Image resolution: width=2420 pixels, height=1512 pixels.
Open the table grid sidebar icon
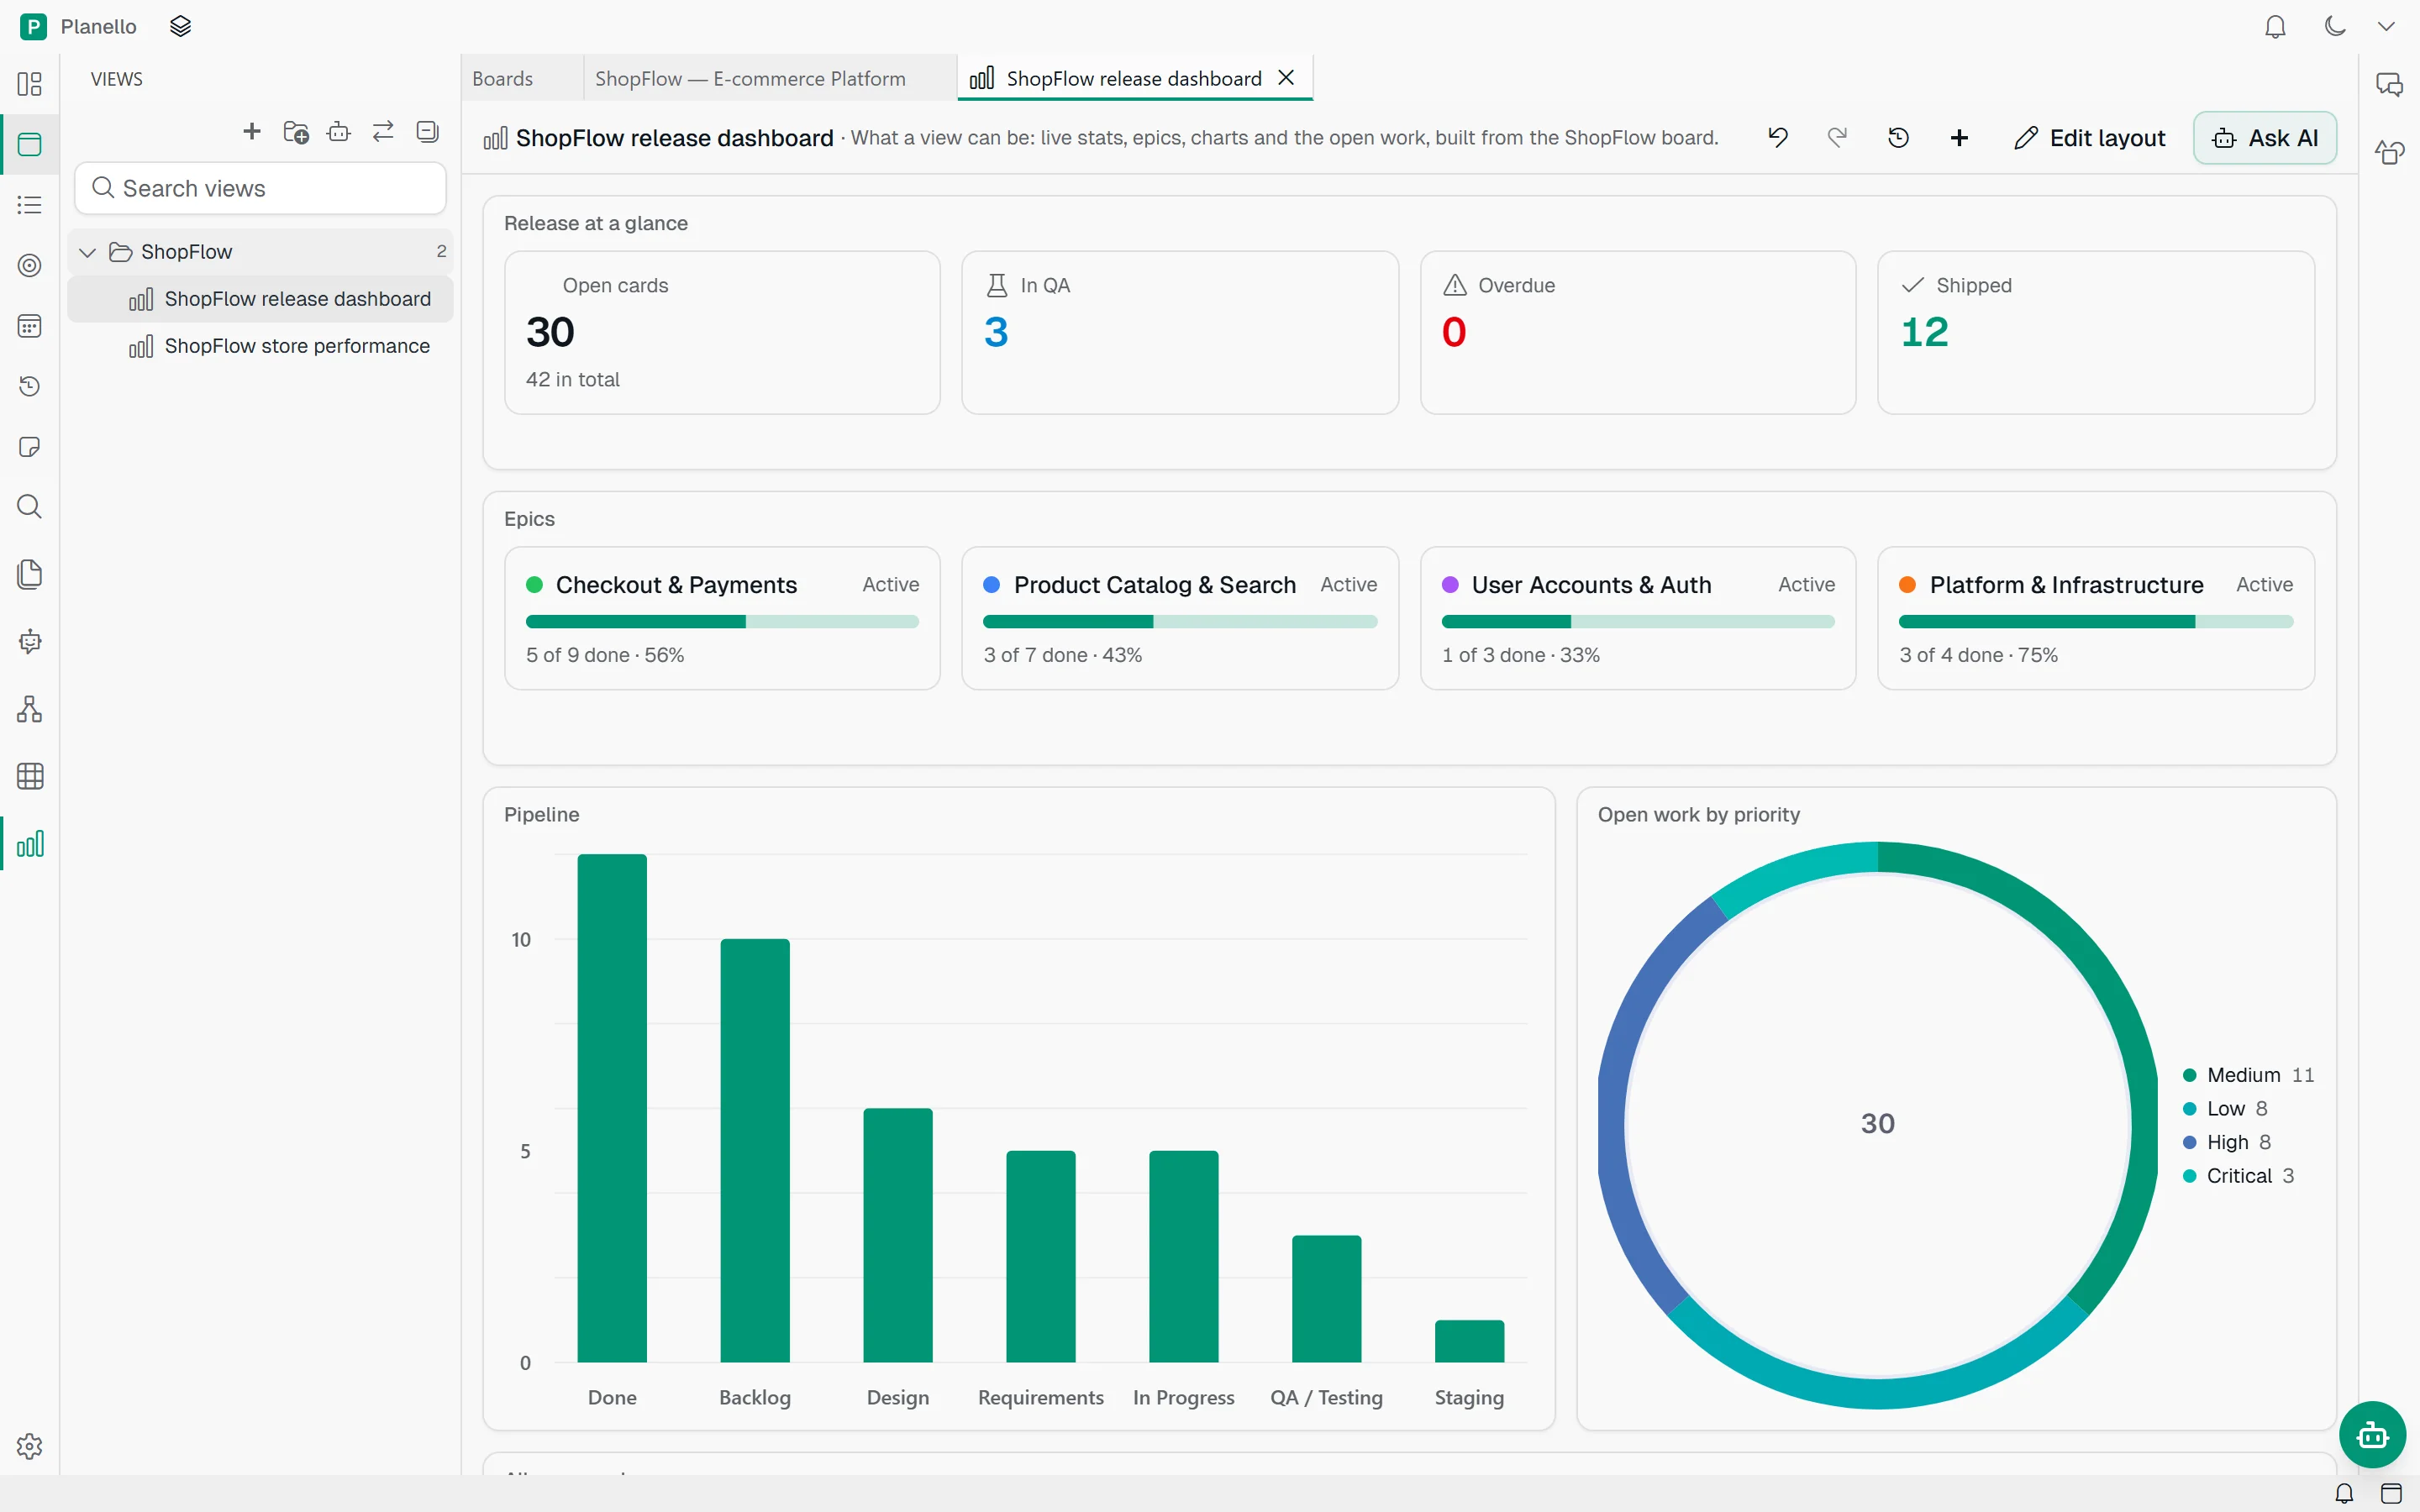30,776
